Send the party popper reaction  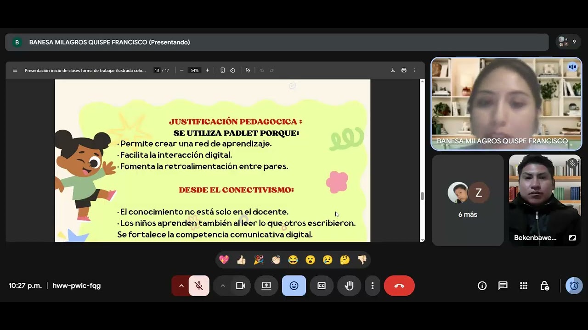tap(259, 260)
